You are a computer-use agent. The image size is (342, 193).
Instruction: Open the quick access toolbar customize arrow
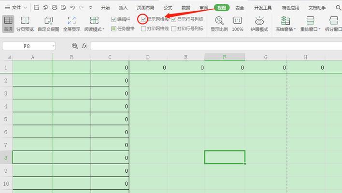pos(90,8)
